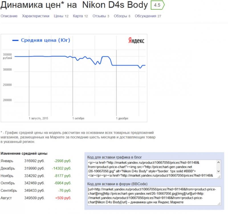Click the Январь price 316992 руб.
228x214 pixels.
tap(34, 161)
